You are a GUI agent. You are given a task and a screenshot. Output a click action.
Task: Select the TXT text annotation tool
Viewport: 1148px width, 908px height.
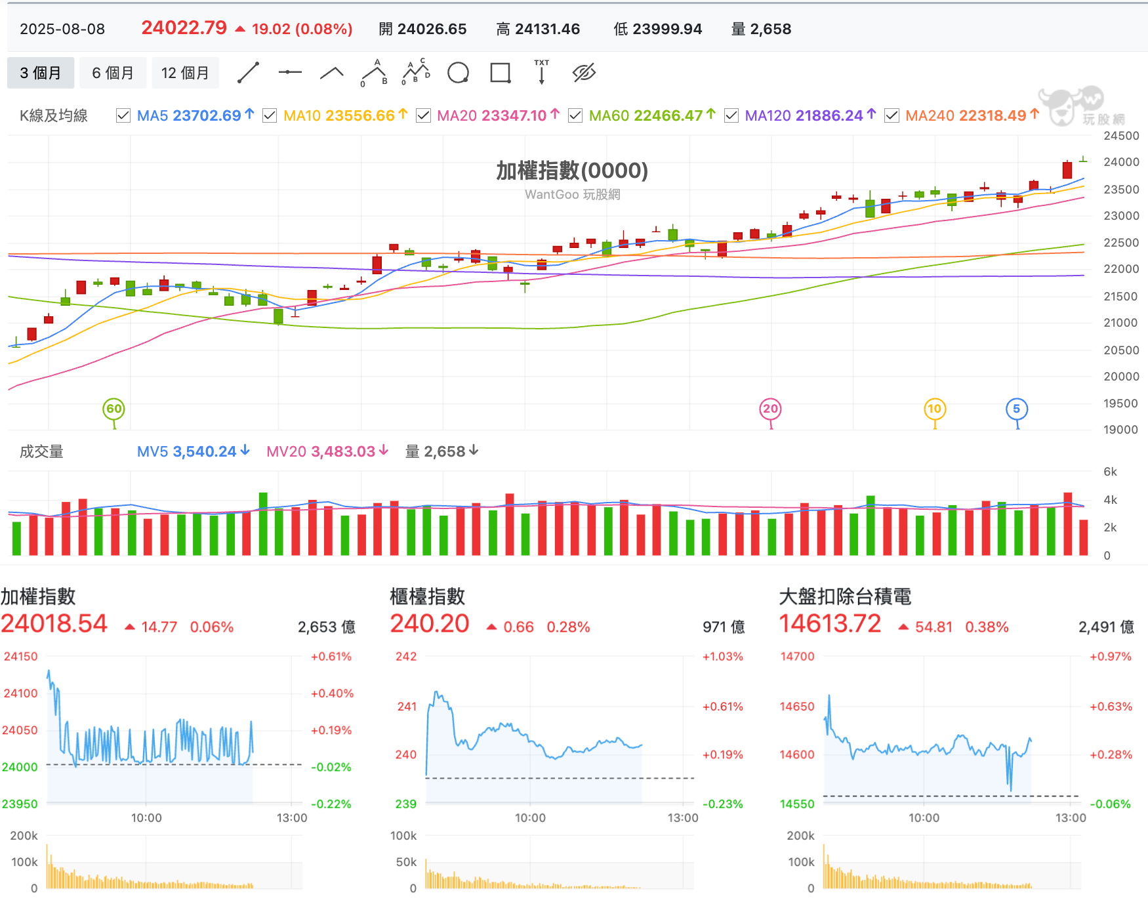[542, 72]
